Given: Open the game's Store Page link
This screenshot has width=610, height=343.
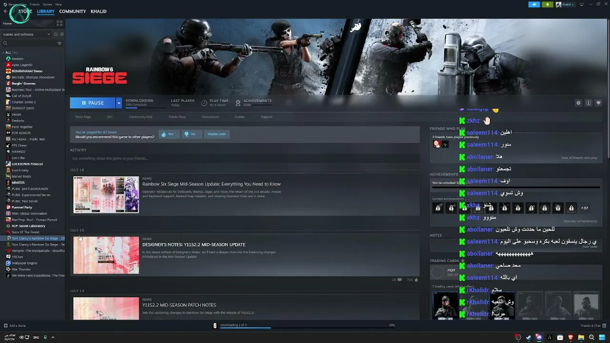Looking at the screenshot, I should click(83, 117).
